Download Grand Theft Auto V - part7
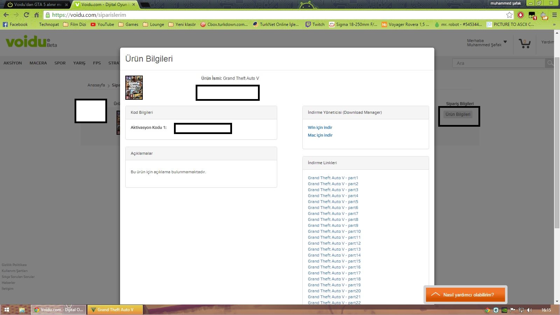This screenshot has width=560, height=315. pos(333,213)
